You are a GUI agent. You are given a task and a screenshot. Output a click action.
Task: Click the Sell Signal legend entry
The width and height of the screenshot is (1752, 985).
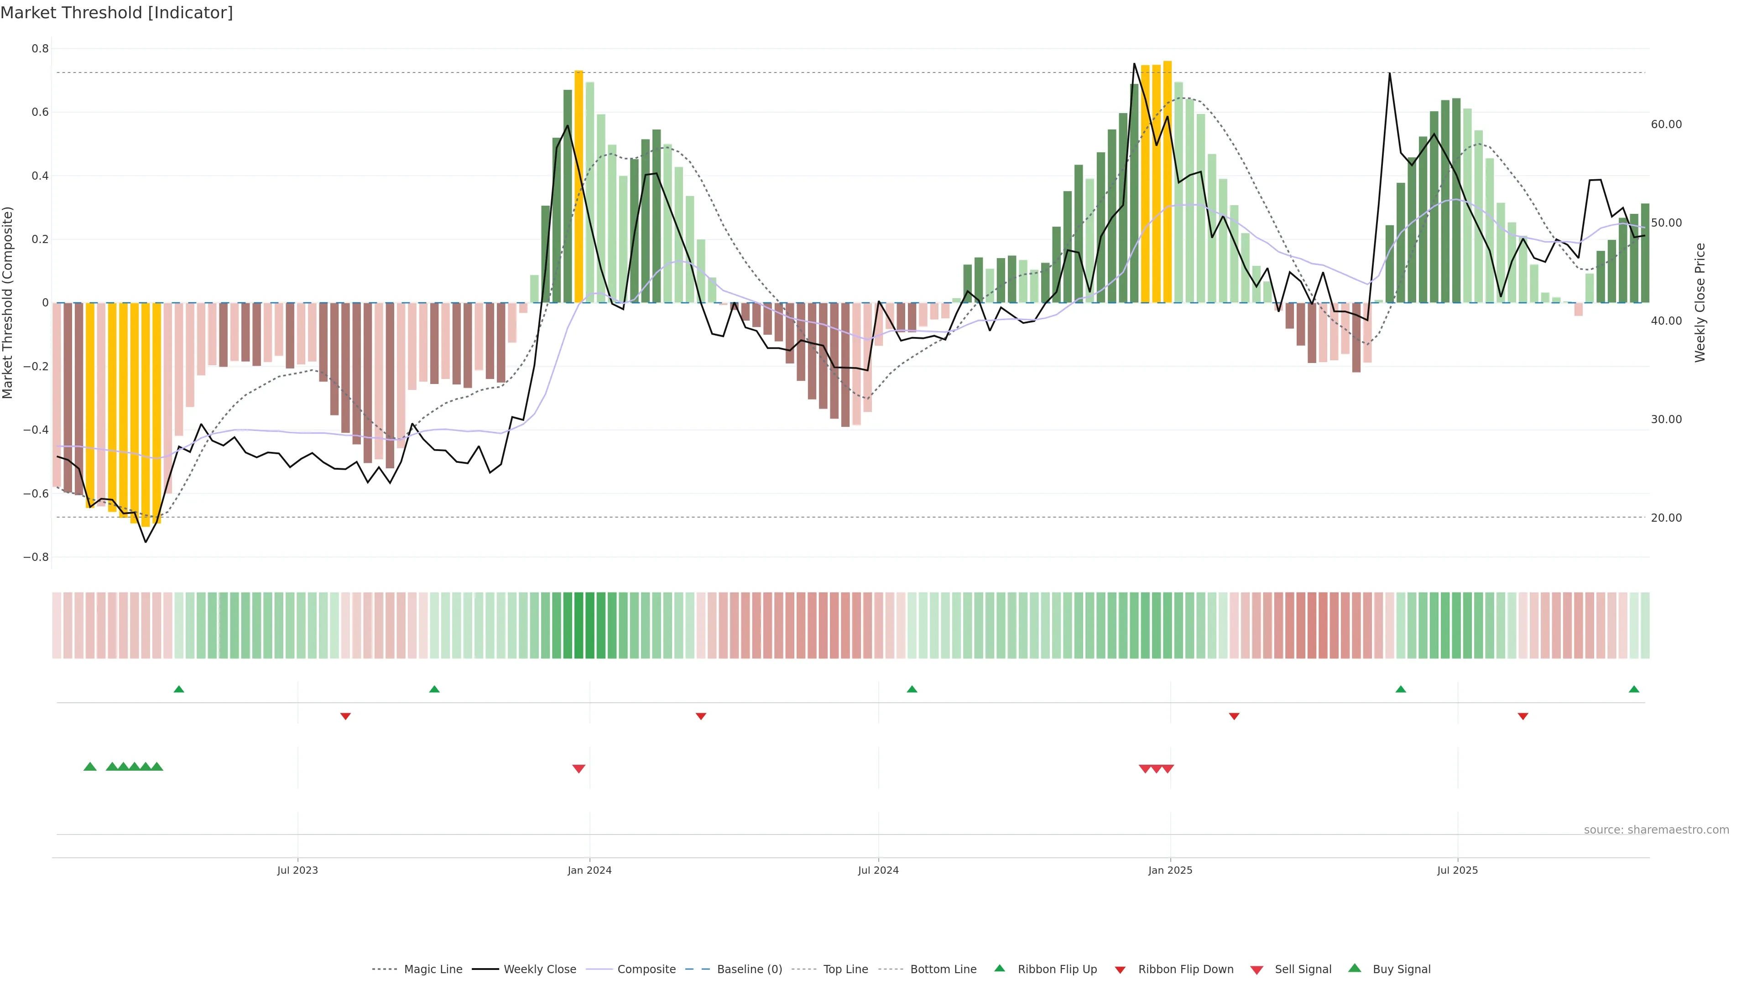pyautogui.click(x=1303, y=969)
